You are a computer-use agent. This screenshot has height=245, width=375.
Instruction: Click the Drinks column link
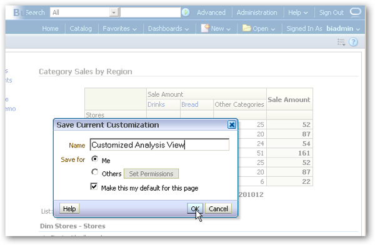(x=156, y=104)
